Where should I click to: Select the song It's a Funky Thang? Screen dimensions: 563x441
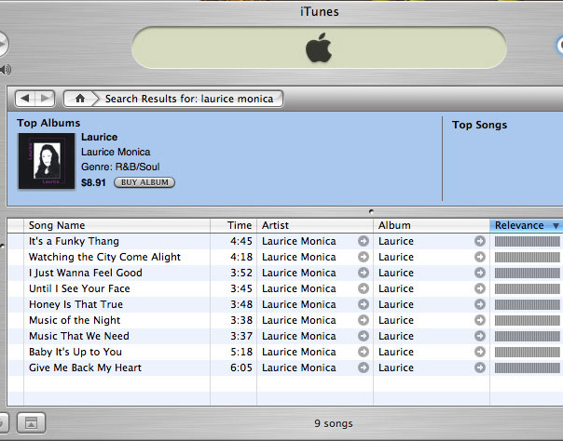coord(74,241)
